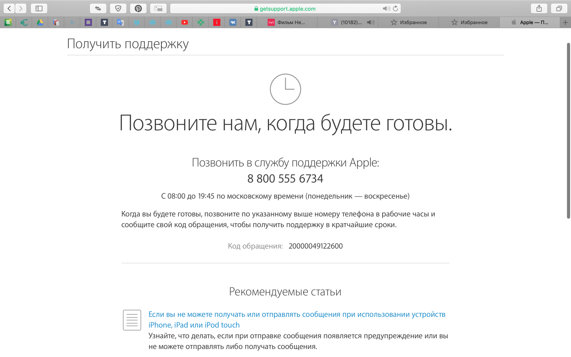This screenshot has width=571, height=357.
Task: Switch to the second Избранное tab
Action: pos(469,22)
